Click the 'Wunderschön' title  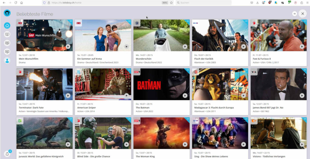tap(143, 59)
